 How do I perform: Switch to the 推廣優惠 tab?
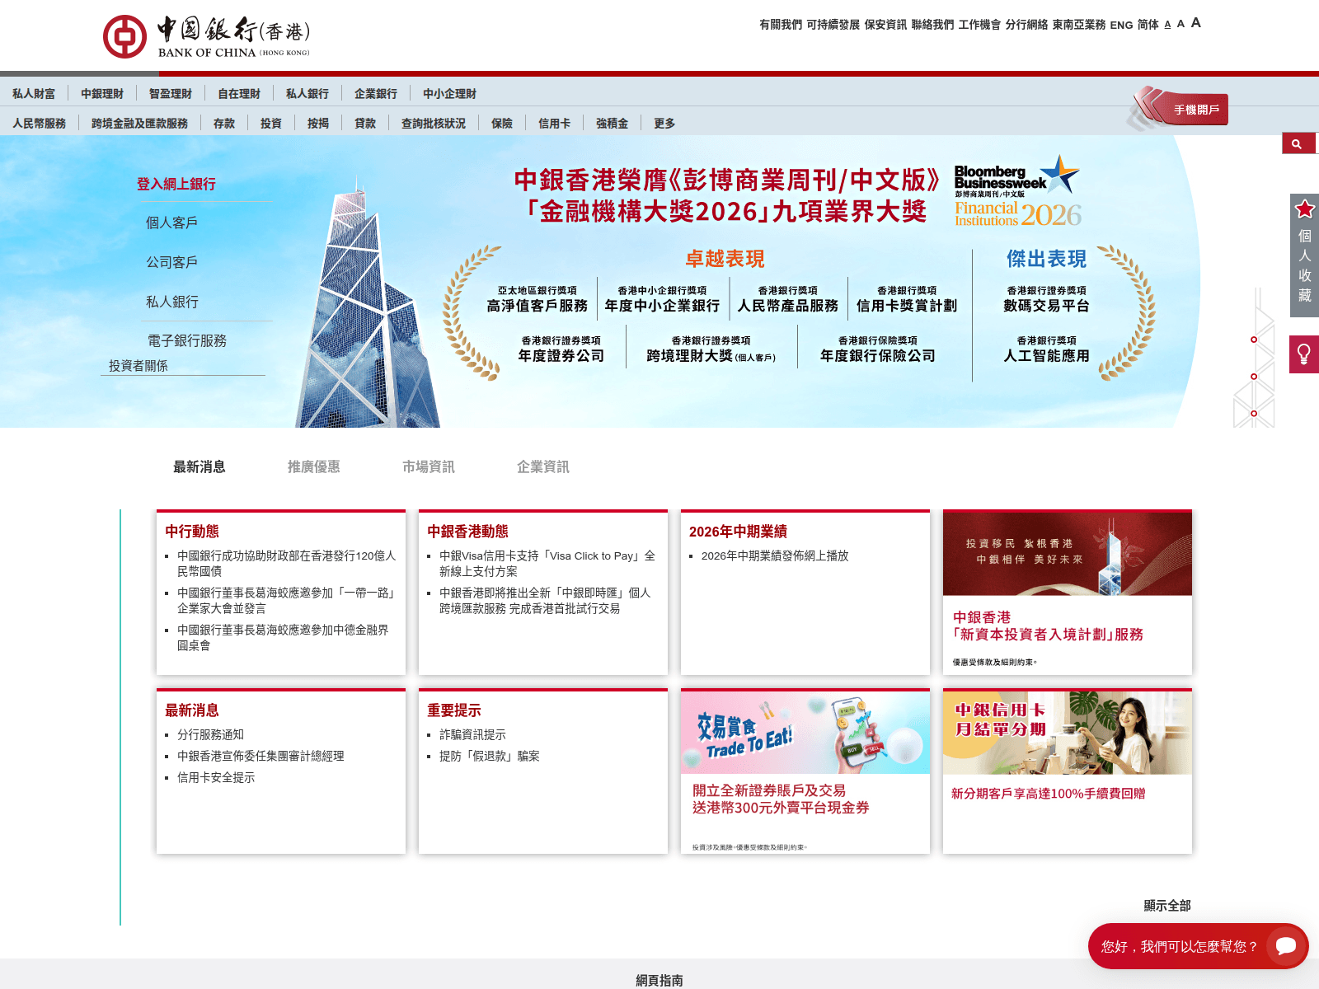click(x=313, y=467)
